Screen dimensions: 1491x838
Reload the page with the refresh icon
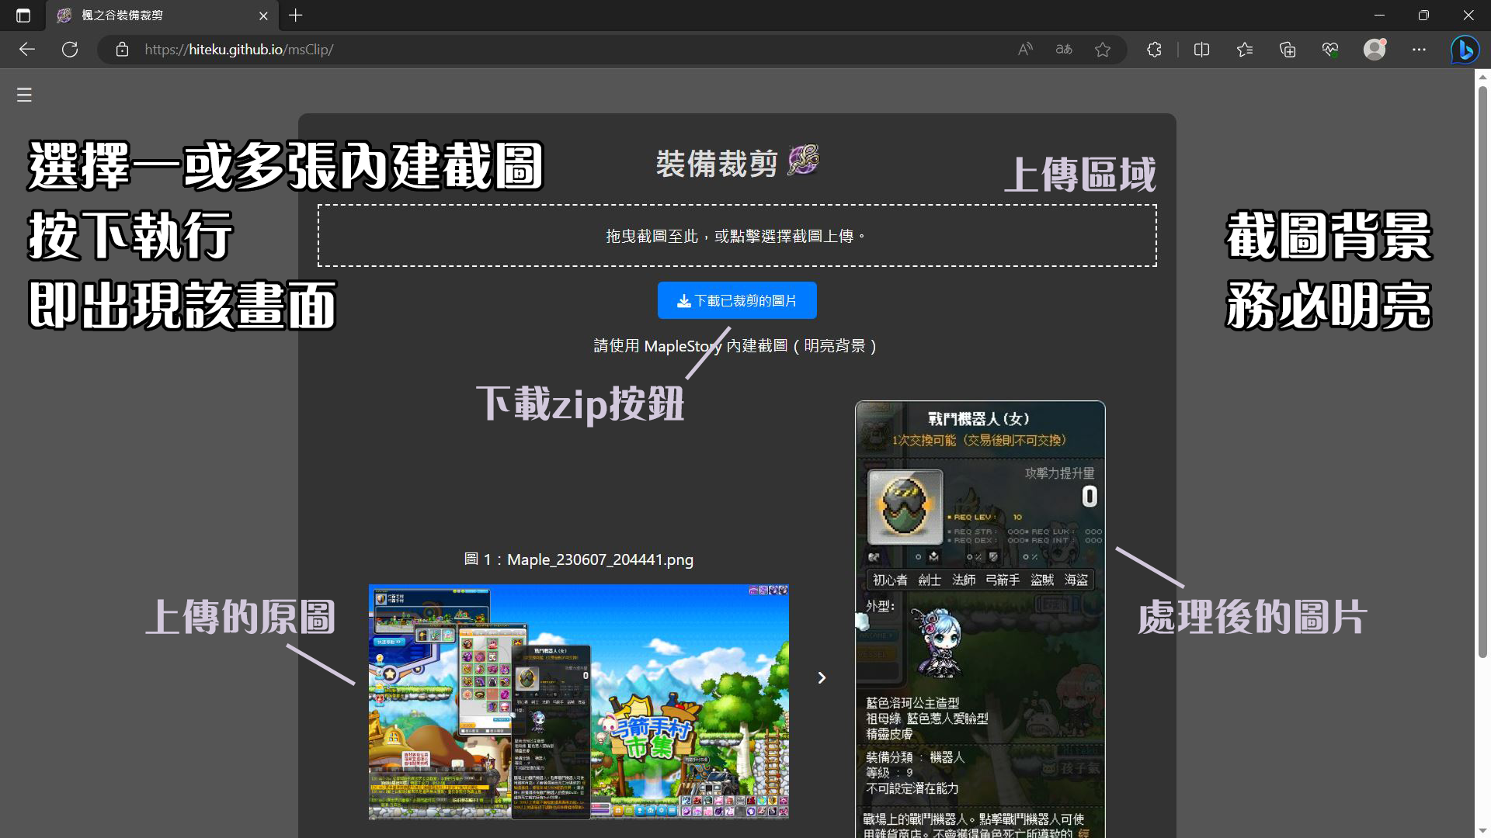(70, 50)
